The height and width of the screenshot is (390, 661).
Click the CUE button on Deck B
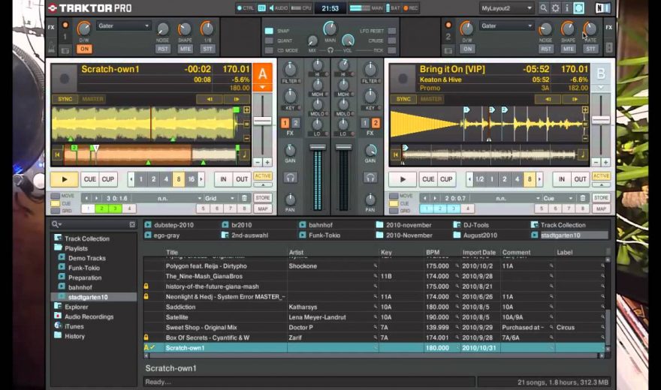tap(428, 179)
